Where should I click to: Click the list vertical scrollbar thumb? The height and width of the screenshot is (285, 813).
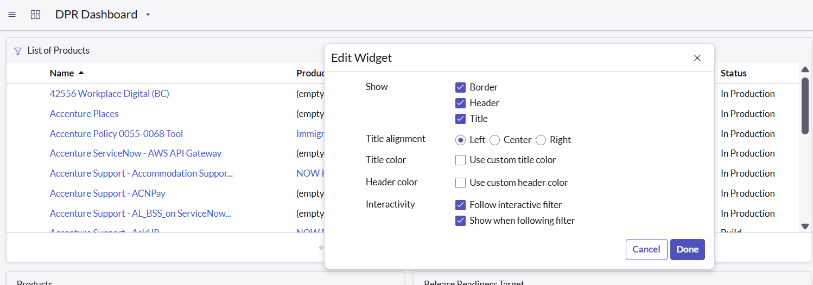point(805,106)
